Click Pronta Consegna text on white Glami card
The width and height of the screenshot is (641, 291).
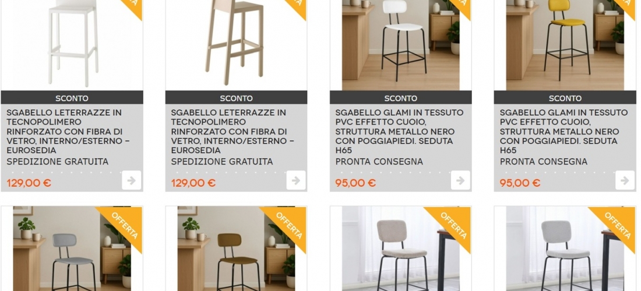coord(379,162)
